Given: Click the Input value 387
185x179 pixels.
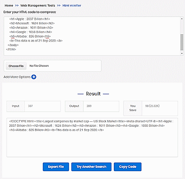Looking at the screenshot, I should pyautogui.click(x=30, y=106).
